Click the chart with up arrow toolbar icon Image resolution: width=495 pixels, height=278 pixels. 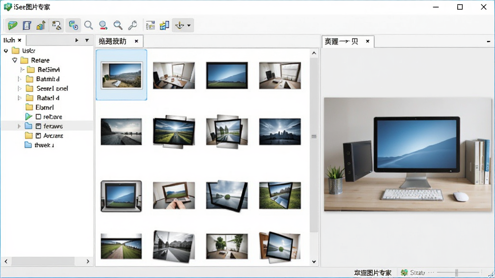41,25
